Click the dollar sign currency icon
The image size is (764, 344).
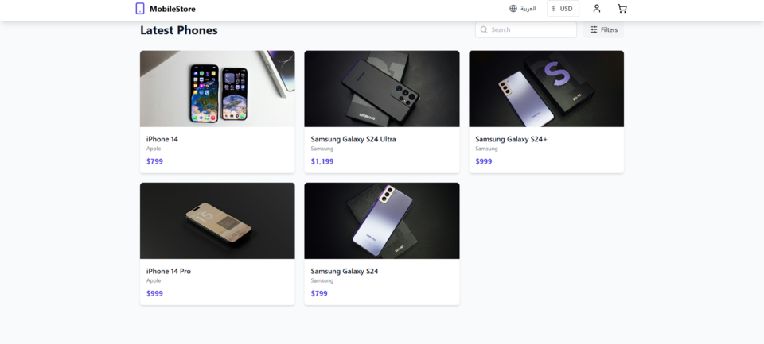(554, 9)
